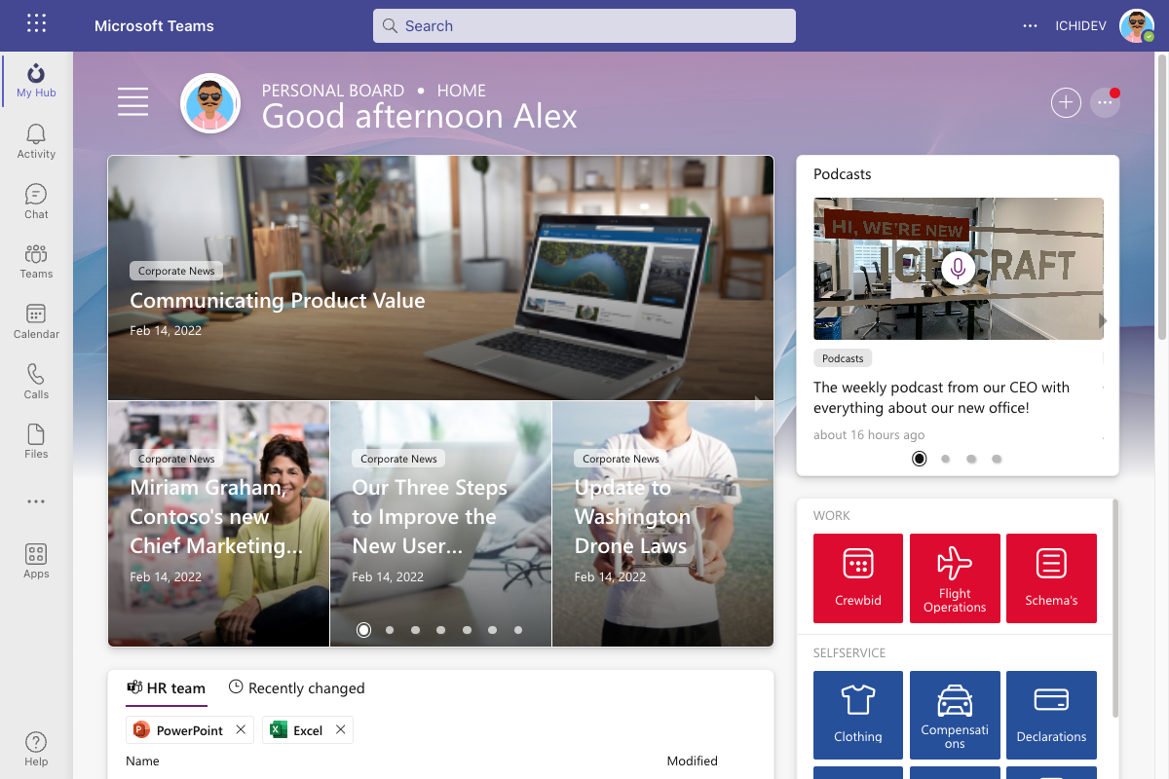
Task: Click the page's vertical scrollbar
Action: [x=1161, y=195]
